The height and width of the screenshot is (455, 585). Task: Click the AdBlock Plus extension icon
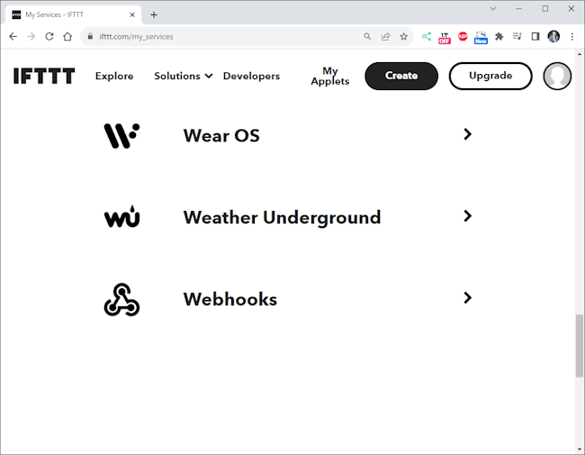(x=463, y=37)
